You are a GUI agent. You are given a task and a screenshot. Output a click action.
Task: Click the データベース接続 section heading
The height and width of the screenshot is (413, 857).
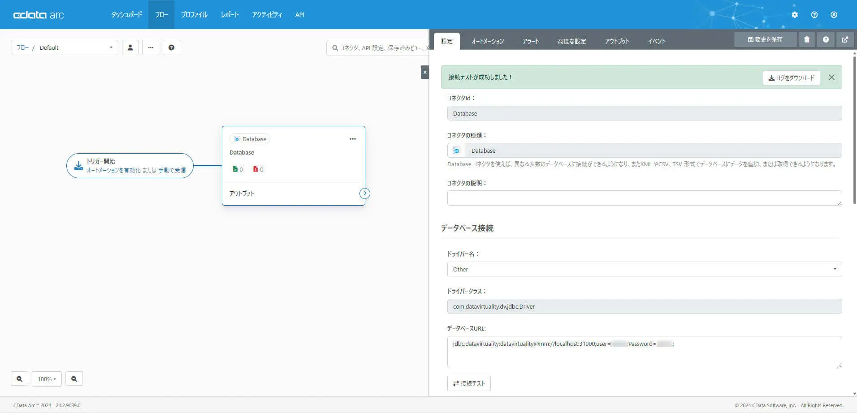point(467,228)
